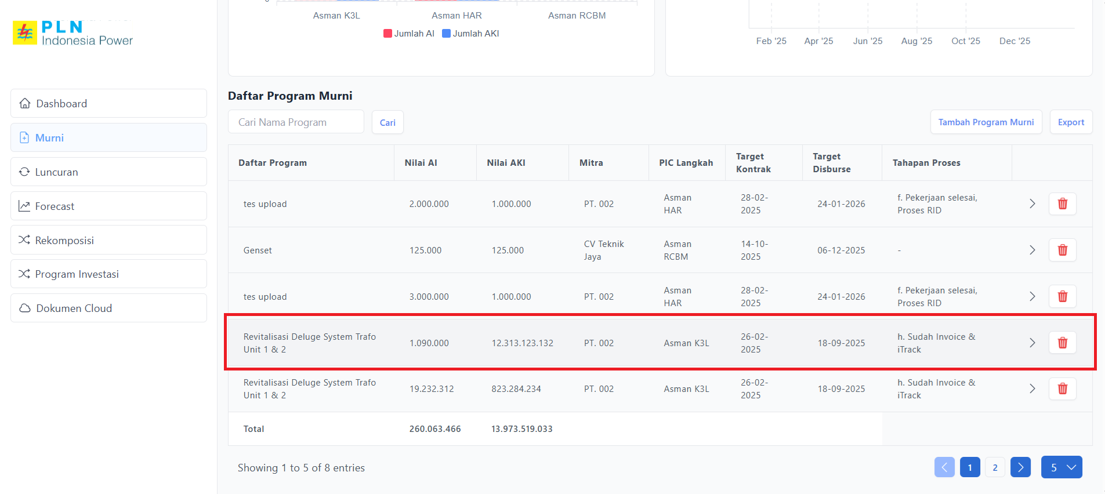
Task: Expand the 1.090.000 Revitalisasi row chevron
Action: click(1032, 343)
